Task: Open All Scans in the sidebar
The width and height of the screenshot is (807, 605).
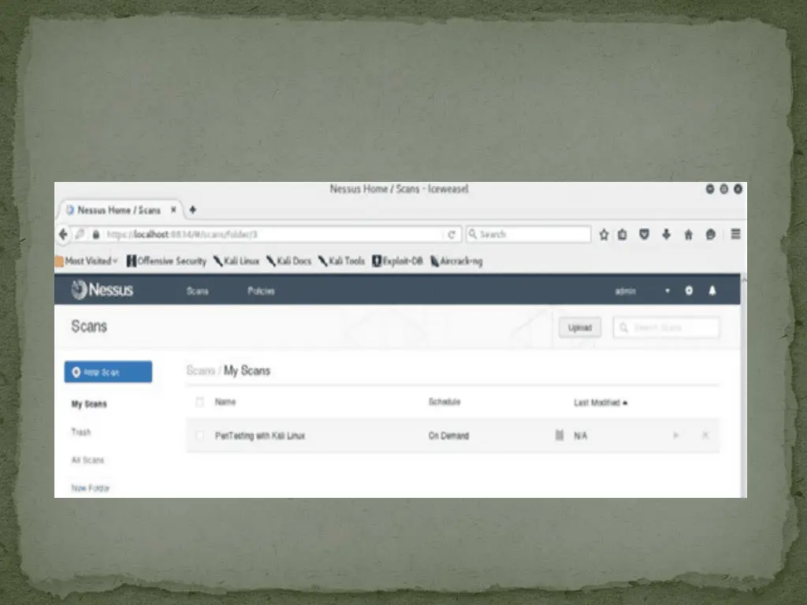Action: (x=87, y=460)
